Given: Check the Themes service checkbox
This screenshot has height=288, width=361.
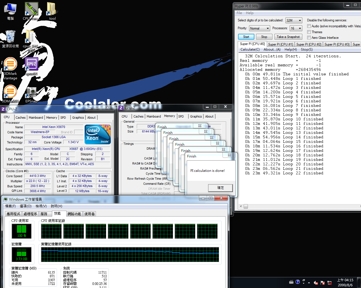Looking at the screenshot, I should tap(309, 32).
